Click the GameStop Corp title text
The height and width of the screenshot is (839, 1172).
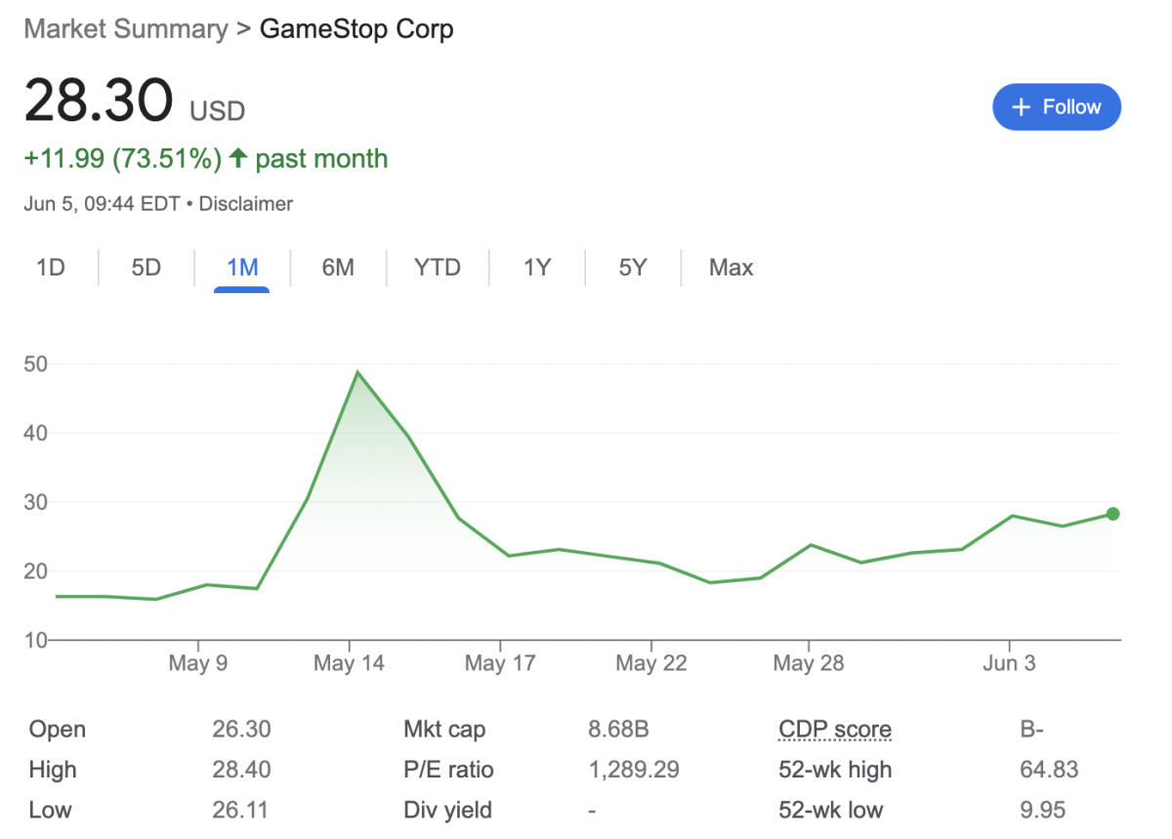tap(356, 29)
